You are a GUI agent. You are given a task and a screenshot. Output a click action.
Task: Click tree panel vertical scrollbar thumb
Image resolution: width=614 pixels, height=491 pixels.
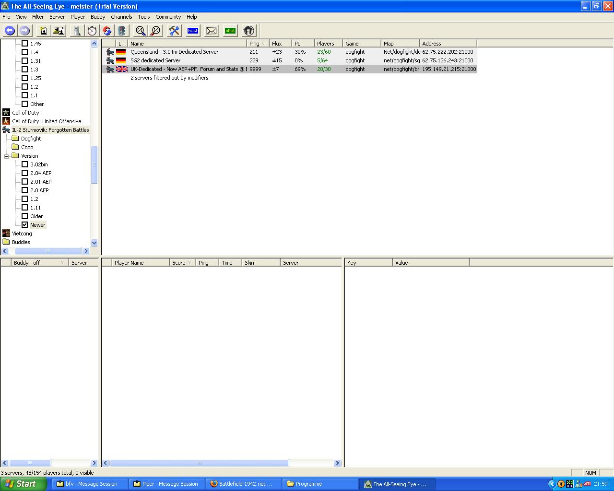94,164
